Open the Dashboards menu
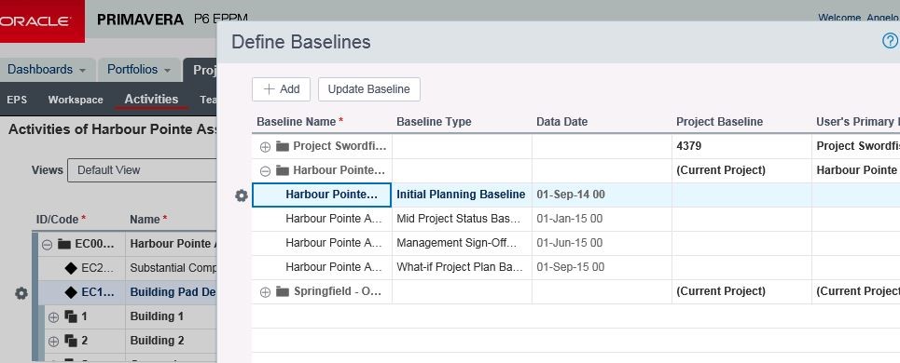The image size is (900, 363). 47,69
